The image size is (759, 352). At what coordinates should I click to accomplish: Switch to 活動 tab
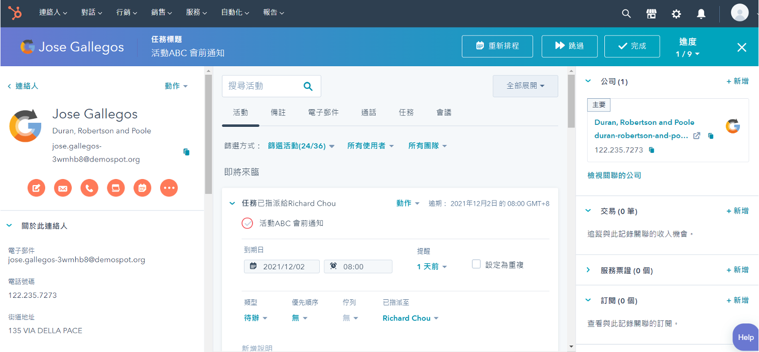240,113
